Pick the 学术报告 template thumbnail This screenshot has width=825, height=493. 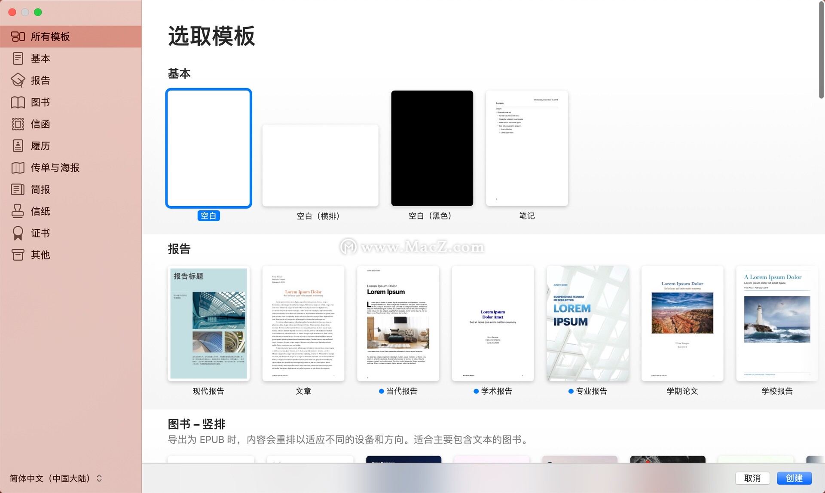(x=493, y=323)
